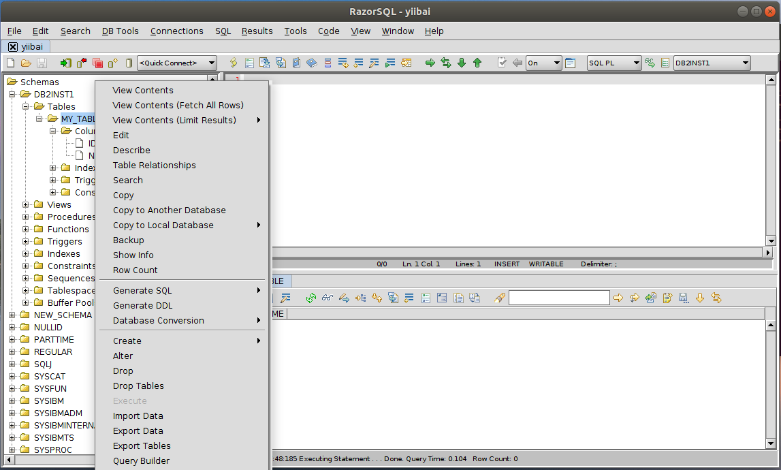The height and width of the screenshot is (470, 781).
Task: Click the SQL editor text area
Action: point(503,159)
